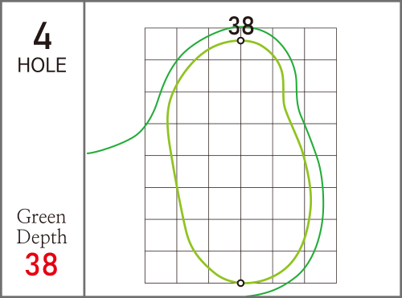Click the top-left grid cell
Screen dimensions: 402x298
pyautogui.click(x=161, y=43)
